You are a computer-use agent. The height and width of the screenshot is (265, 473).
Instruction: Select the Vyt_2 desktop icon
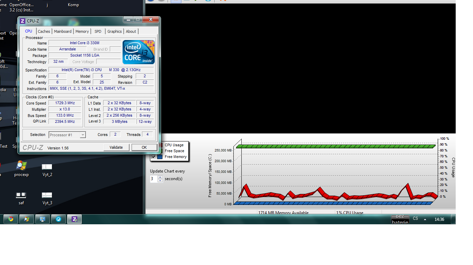point(47,167)
